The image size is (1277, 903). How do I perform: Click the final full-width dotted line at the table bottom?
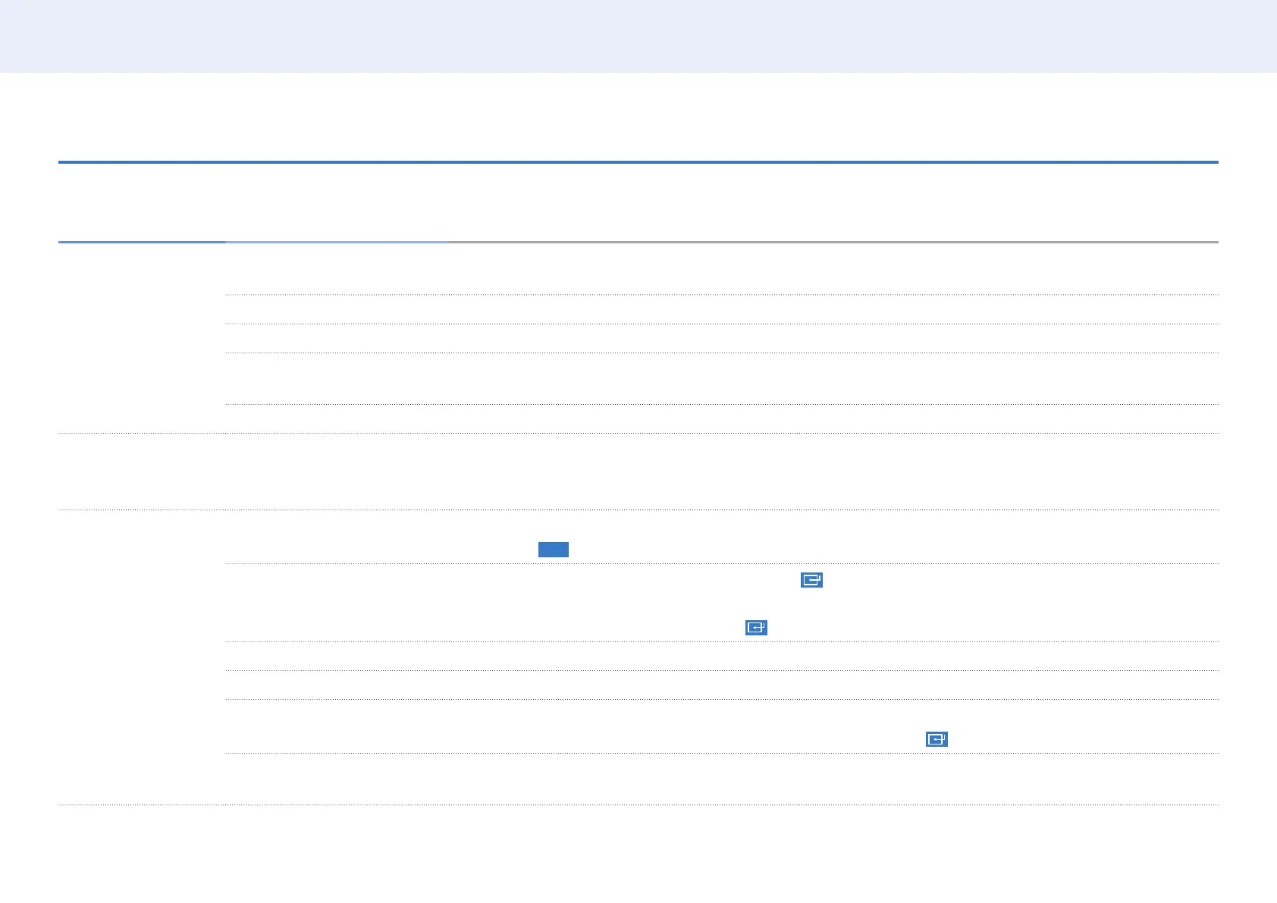click(638, 804)
